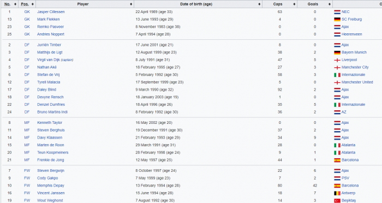Image resolution: width=382 pixels, height=203 pixels.
Task: Sort table by Goals column arrows
Action: tap(330, 4)
